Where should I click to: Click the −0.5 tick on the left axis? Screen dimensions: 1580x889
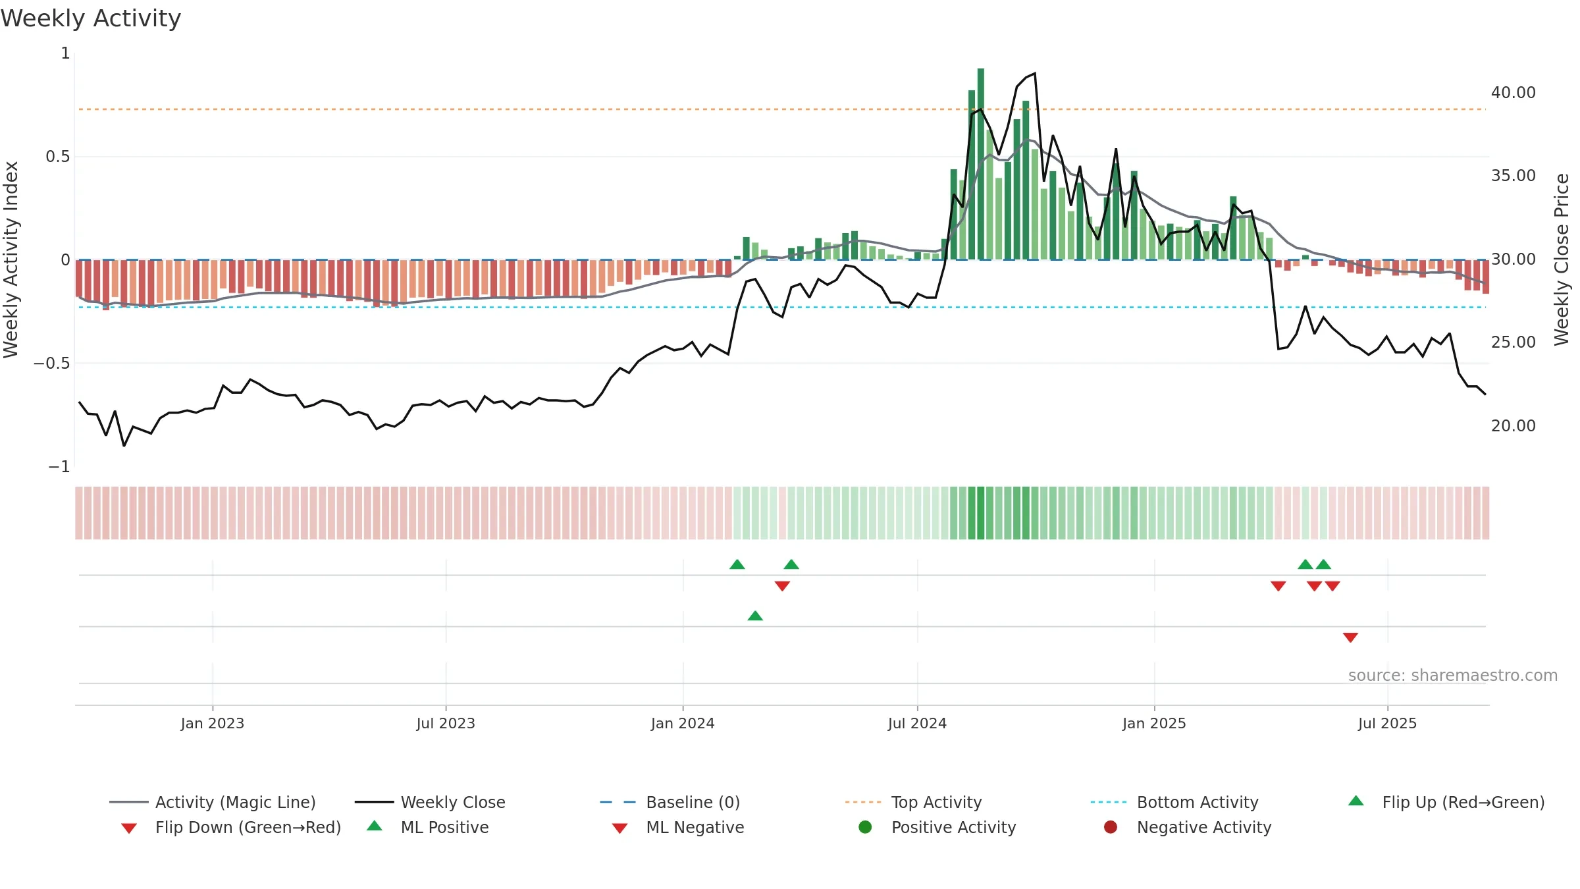[x=51, y=363]
